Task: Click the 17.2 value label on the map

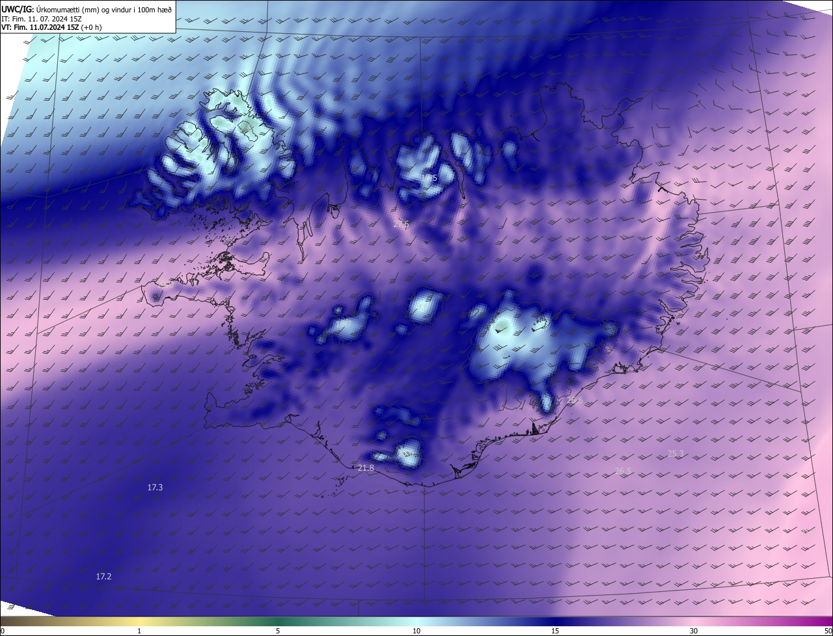Action: (103, 576)
